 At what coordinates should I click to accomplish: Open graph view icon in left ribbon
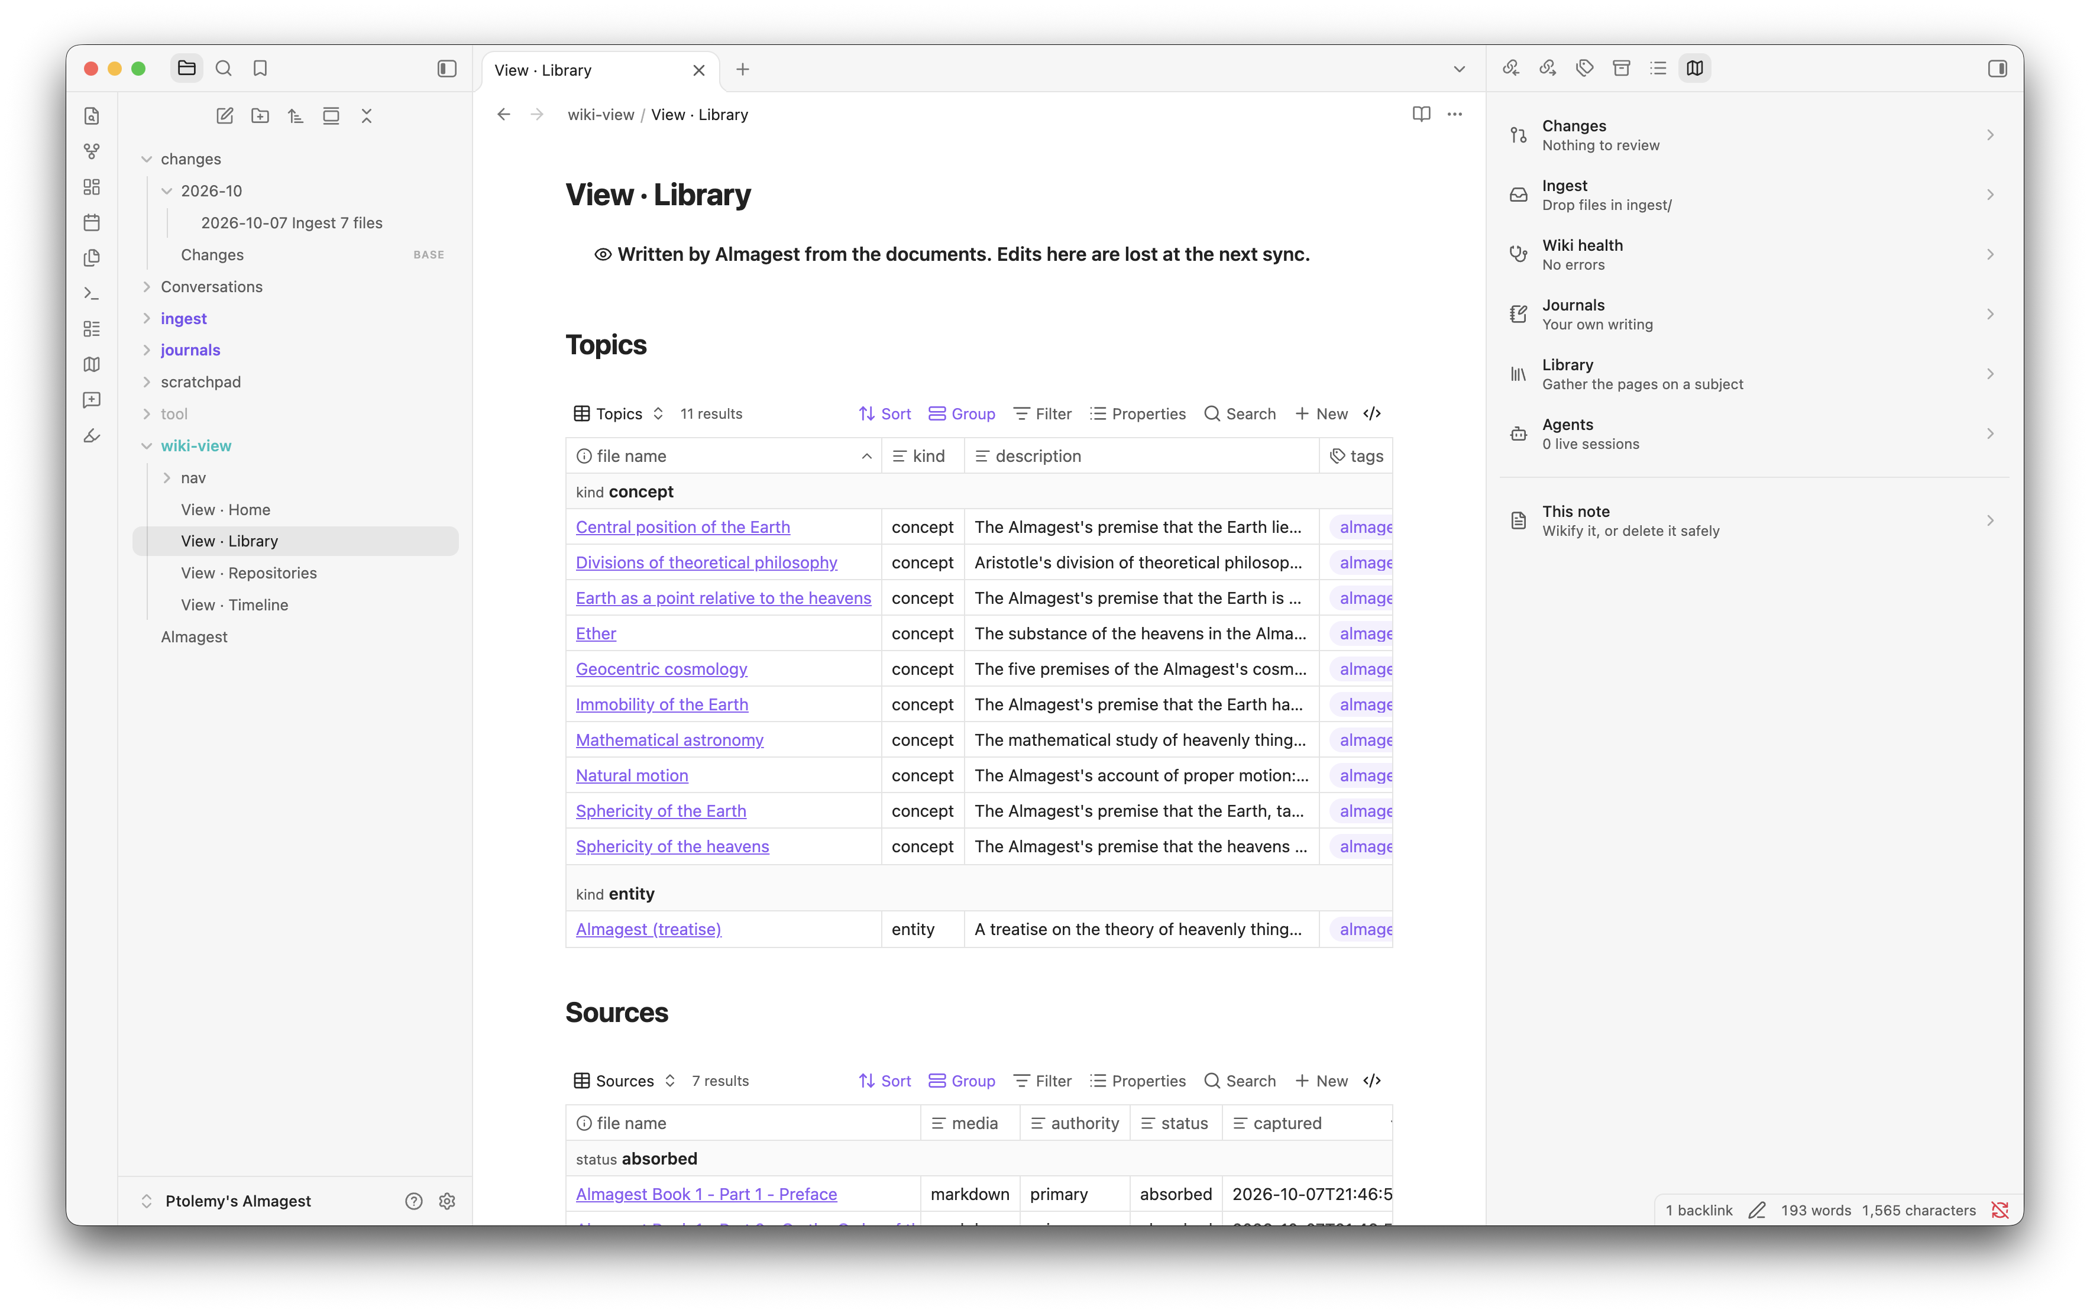click(x=92, y=151)
